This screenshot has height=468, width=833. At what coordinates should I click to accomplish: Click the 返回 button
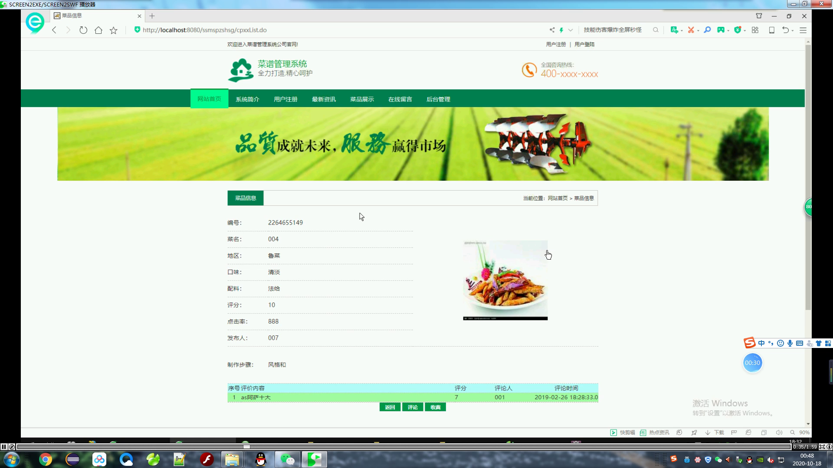[x=390, y=407]
